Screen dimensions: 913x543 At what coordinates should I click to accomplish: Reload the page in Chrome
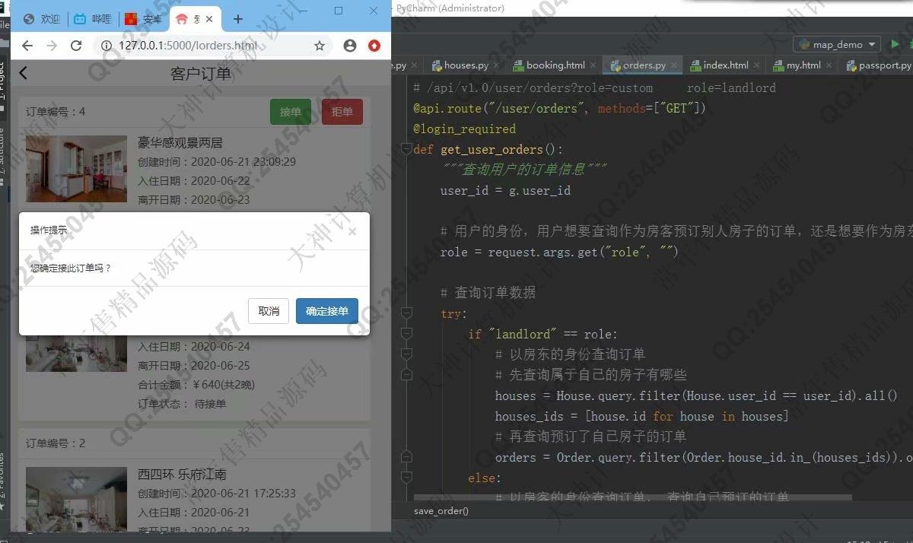pos(76,46)
